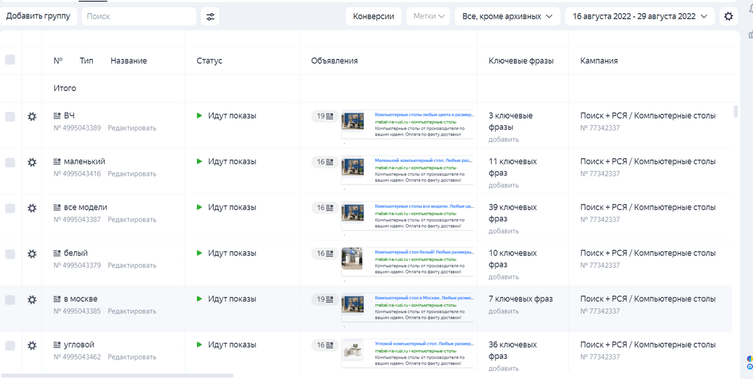Open ad preview thumbnail for угловой

353,350
